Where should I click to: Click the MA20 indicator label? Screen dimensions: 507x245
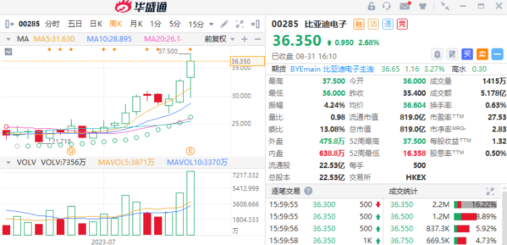[x=163, y=39]
